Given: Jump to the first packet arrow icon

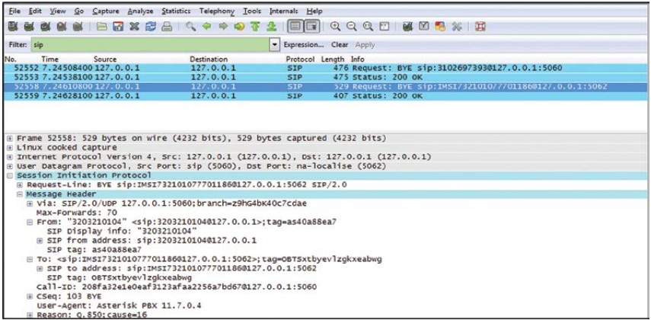Looking at the screenshot, I should (251, 27).
